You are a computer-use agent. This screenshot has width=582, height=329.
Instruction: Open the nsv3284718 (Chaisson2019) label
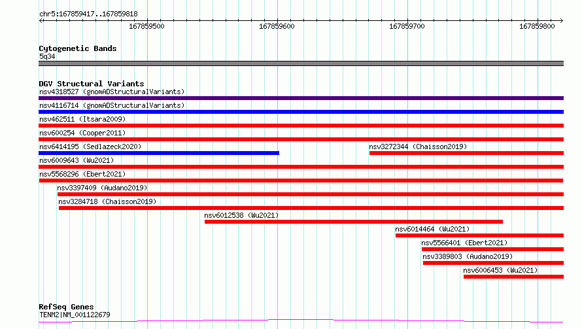(107, 201)
